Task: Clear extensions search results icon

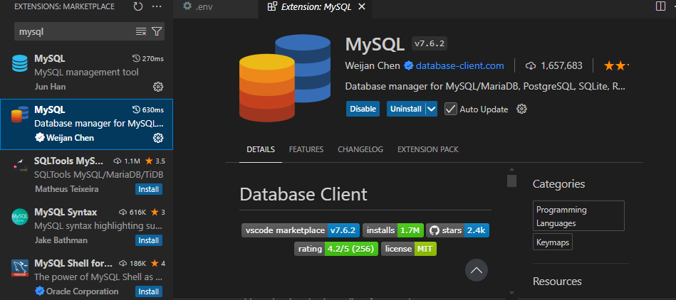Action: click(141, 31)
